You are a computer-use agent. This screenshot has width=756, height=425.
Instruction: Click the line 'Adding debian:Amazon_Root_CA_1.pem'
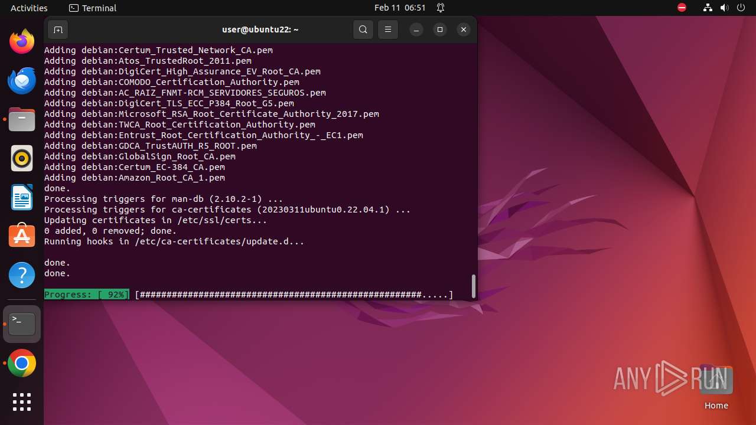point(135,178)
